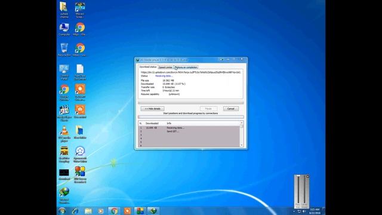Click the Downloaded column header
Image resolution: width=382 pixels, height=215 pixels.
(x=152, y=124)
